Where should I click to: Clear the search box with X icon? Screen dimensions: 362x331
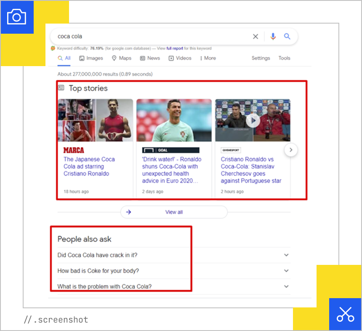pyautogui.click(x=256, y=37)
